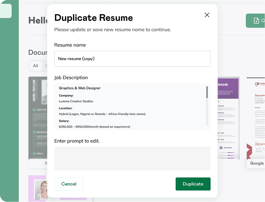
Task: Click 'Graphics & Web Designer' text
Action: point(80,88)
